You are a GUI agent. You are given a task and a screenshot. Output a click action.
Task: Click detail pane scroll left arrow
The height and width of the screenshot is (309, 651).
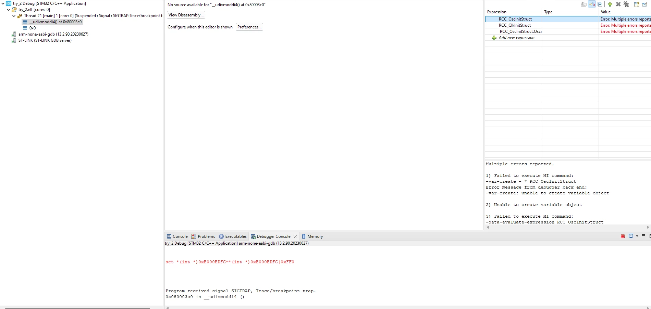488,227
